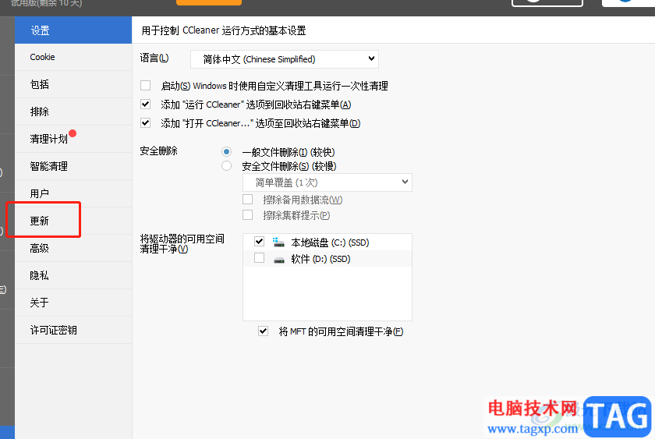Open the 清理计划 scheduling section
The height and width of the screenshot is (439, 655).
[x=73, y=139]
